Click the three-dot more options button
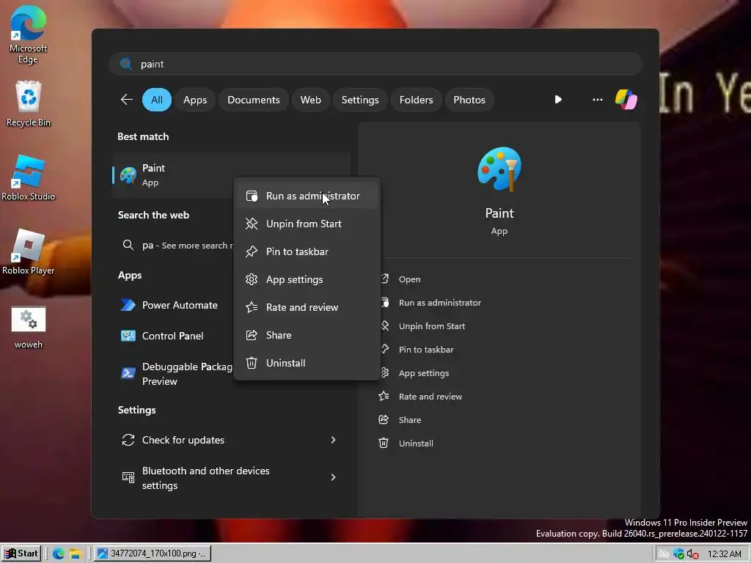The image size is (751, 563). pyautogui.click(x=597, y=100)
